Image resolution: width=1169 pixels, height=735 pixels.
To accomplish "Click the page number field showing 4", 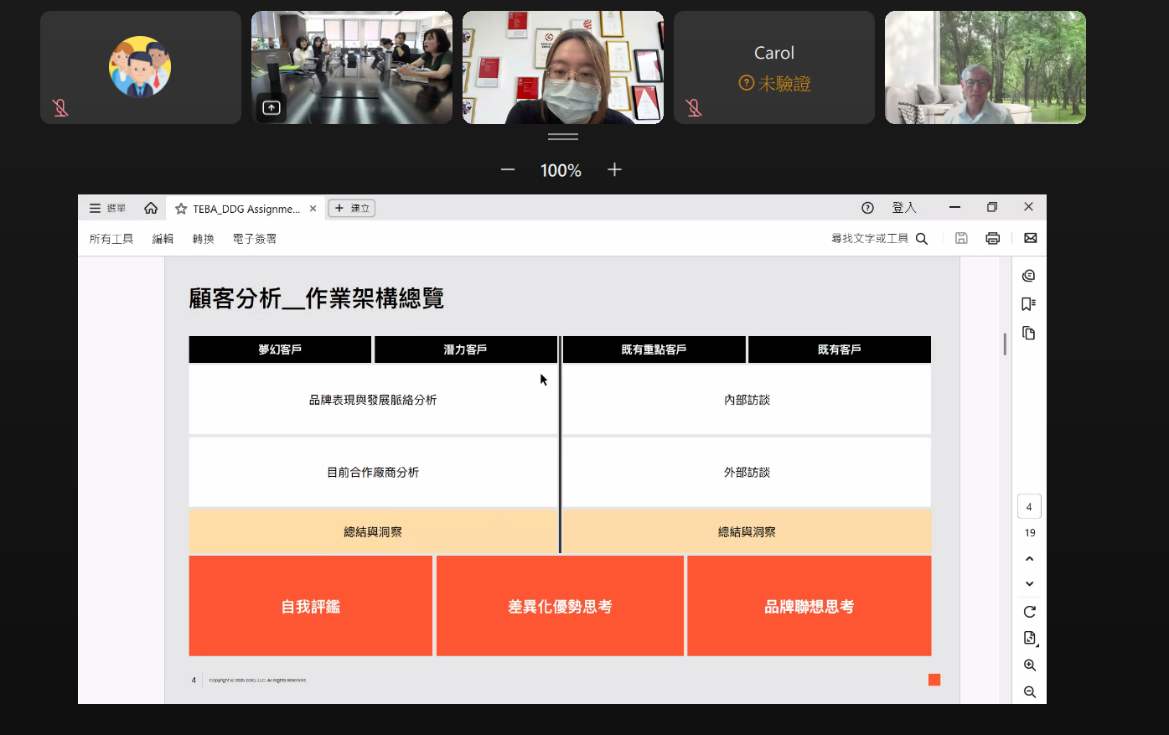I will (x=1029, y=507).
